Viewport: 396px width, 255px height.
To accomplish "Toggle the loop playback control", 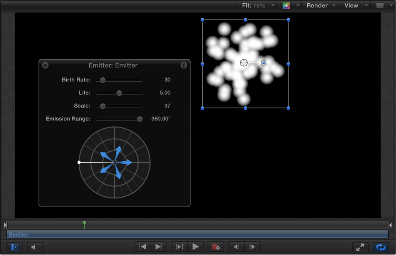I will click(380, 247).
